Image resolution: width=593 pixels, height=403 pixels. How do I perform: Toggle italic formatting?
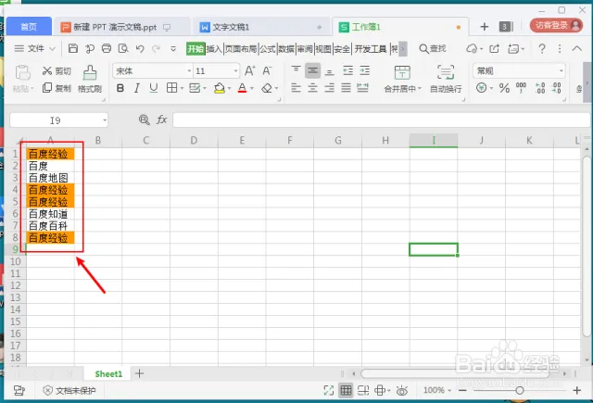(x=136, y=88)
